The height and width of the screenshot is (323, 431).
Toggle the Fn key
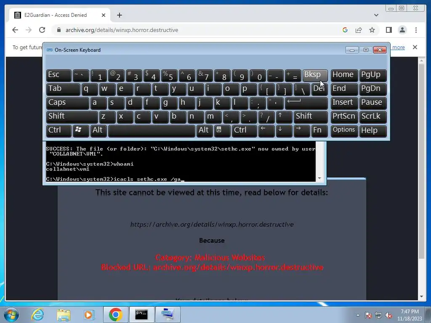319,130
